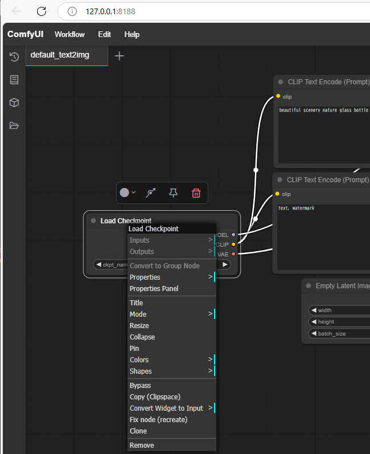Screen dimensions: 370x454
Task: Select Bypass from the context menu
Action: pyautogui.click(x=140, y=386)
